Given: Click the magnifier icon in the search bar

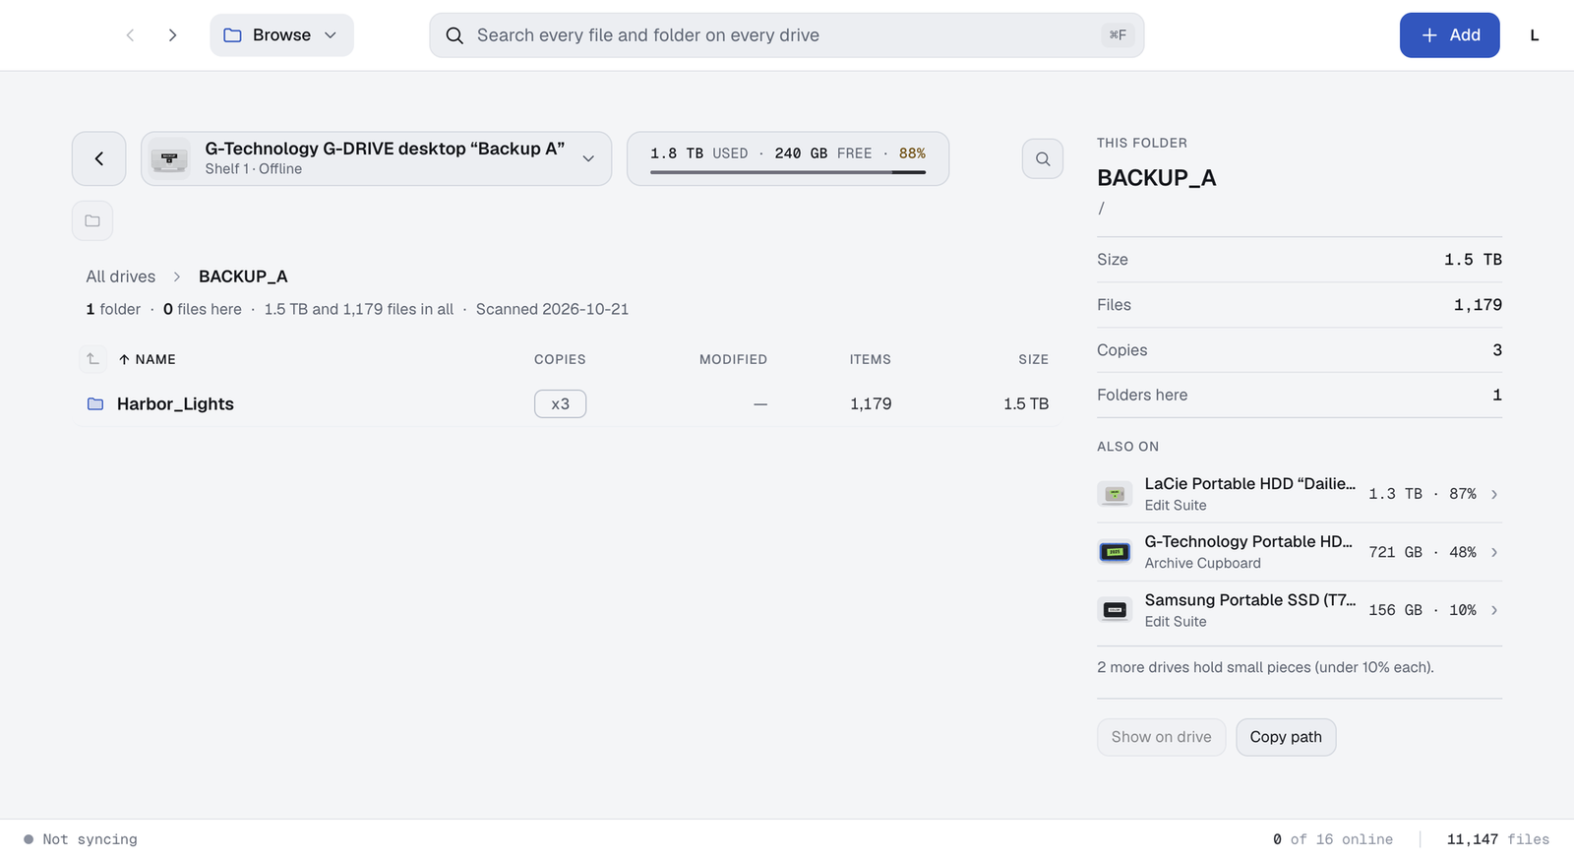Looking at the screenshot, I should coord(454,35).
